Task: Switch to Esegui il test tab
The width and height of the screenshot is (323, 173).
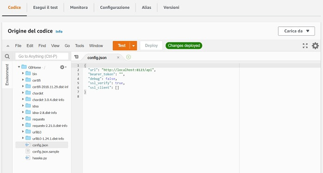Action: click(x=45, y=7)
